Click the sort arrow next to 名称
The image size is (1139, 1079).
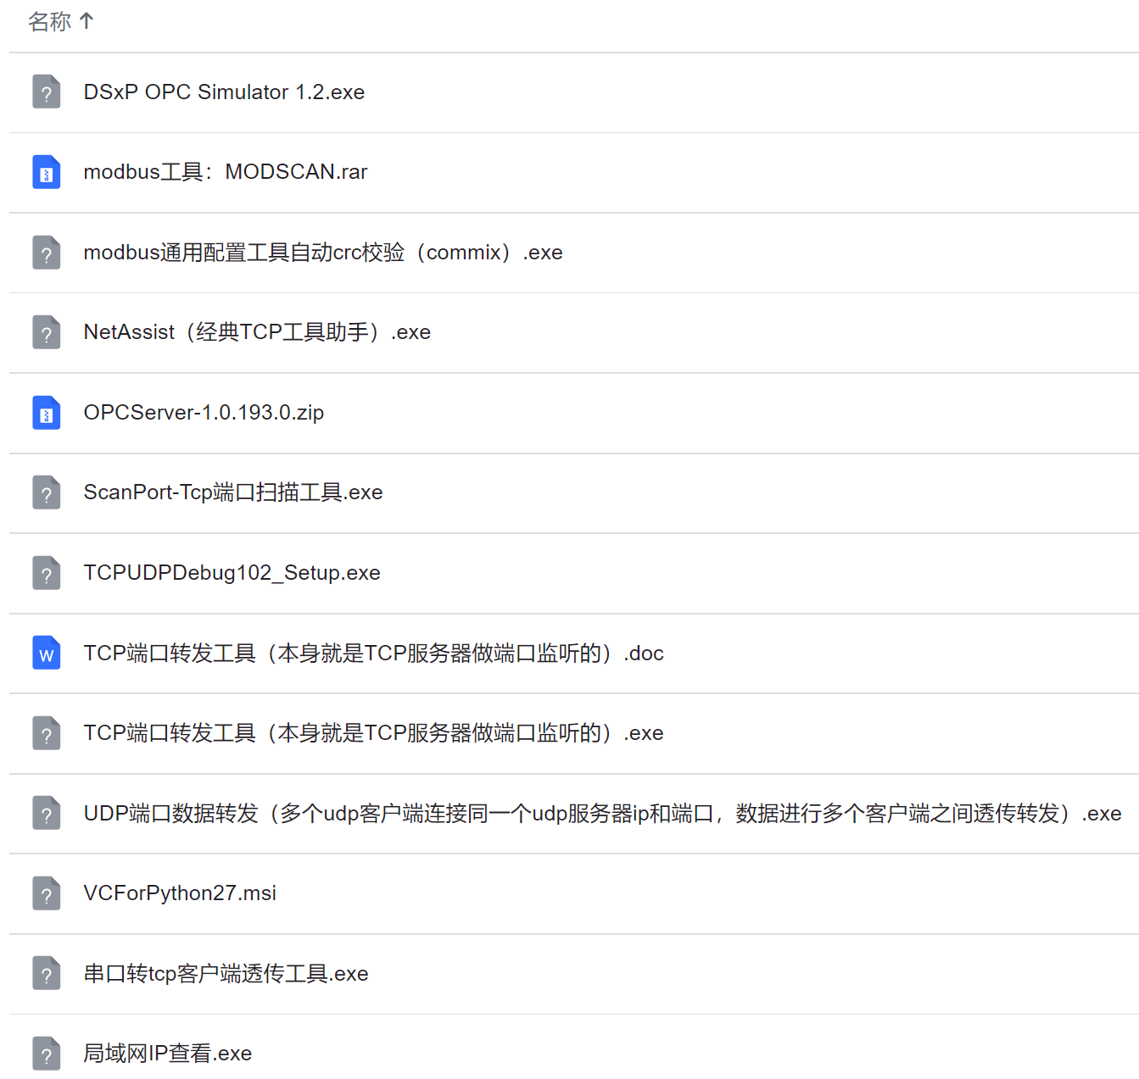click(87, 21)
